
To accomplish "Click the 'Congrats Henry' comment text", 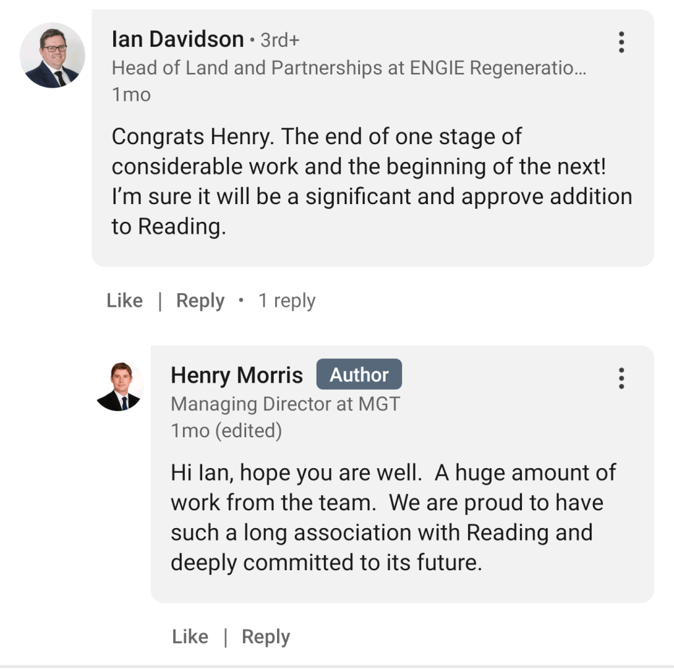I will [x=372, y=182].
